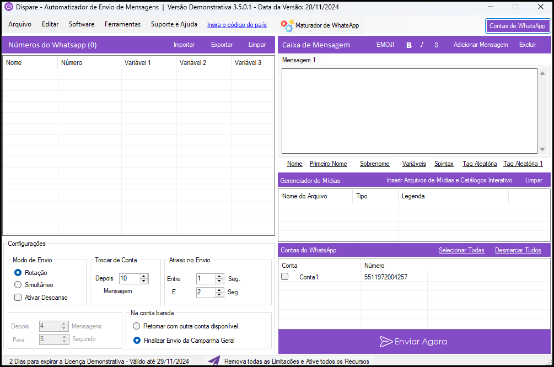Click Limpar in Gerenciador de Mídias
554x367 pixels.
pyautogui.click(x=534, y=181)
